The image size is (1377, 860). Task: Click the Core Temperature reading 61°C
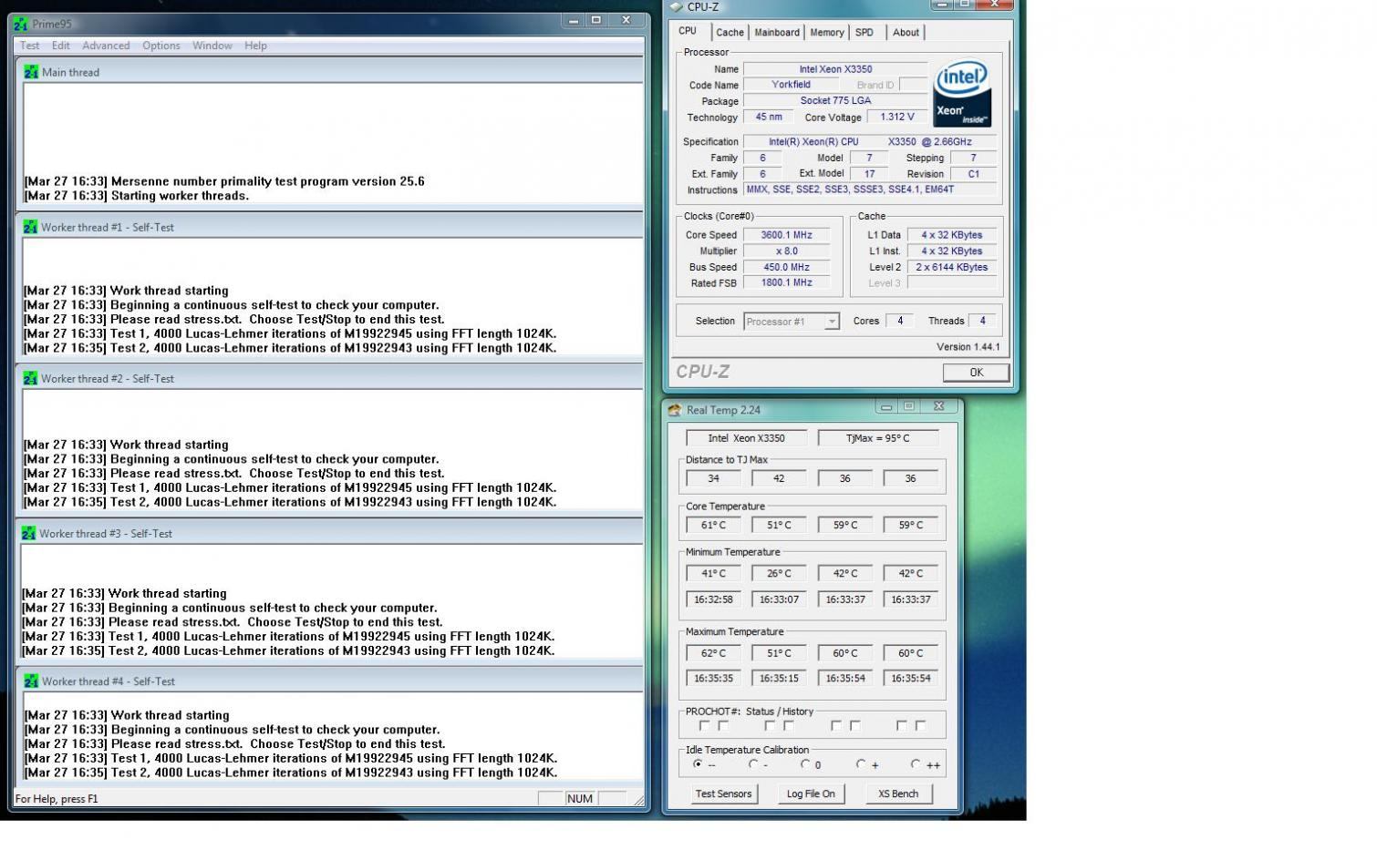pos(713,525)
